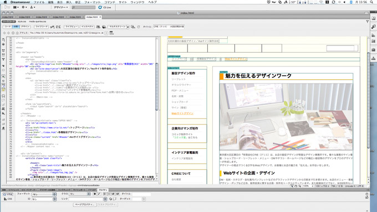
Task: Click the check browser compatibility icon
Action: (x=58, y=27)
